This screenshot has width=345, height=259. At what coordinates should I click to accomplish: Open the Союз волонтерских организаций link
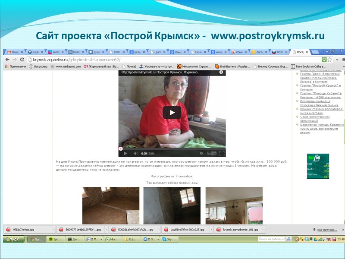tap(315, 119)
